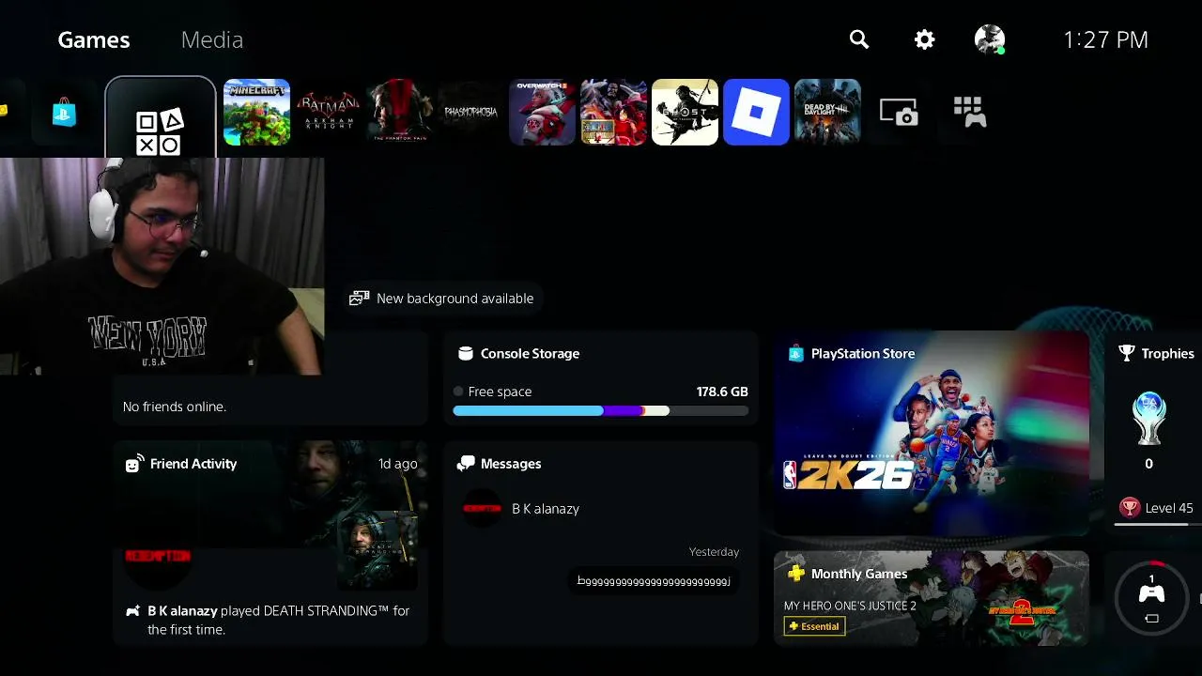Image resolution: width=1202 pixels, height=676 pixels.
Task: Click the Messages speech bubble icon
Action: point(465,464)
